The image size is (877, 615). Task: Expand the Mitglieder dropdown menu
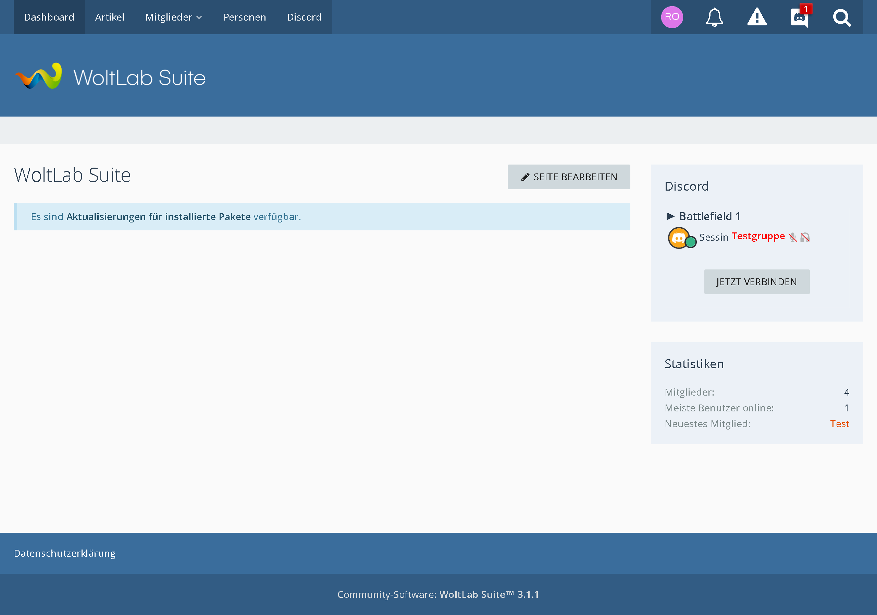point(173,17)
